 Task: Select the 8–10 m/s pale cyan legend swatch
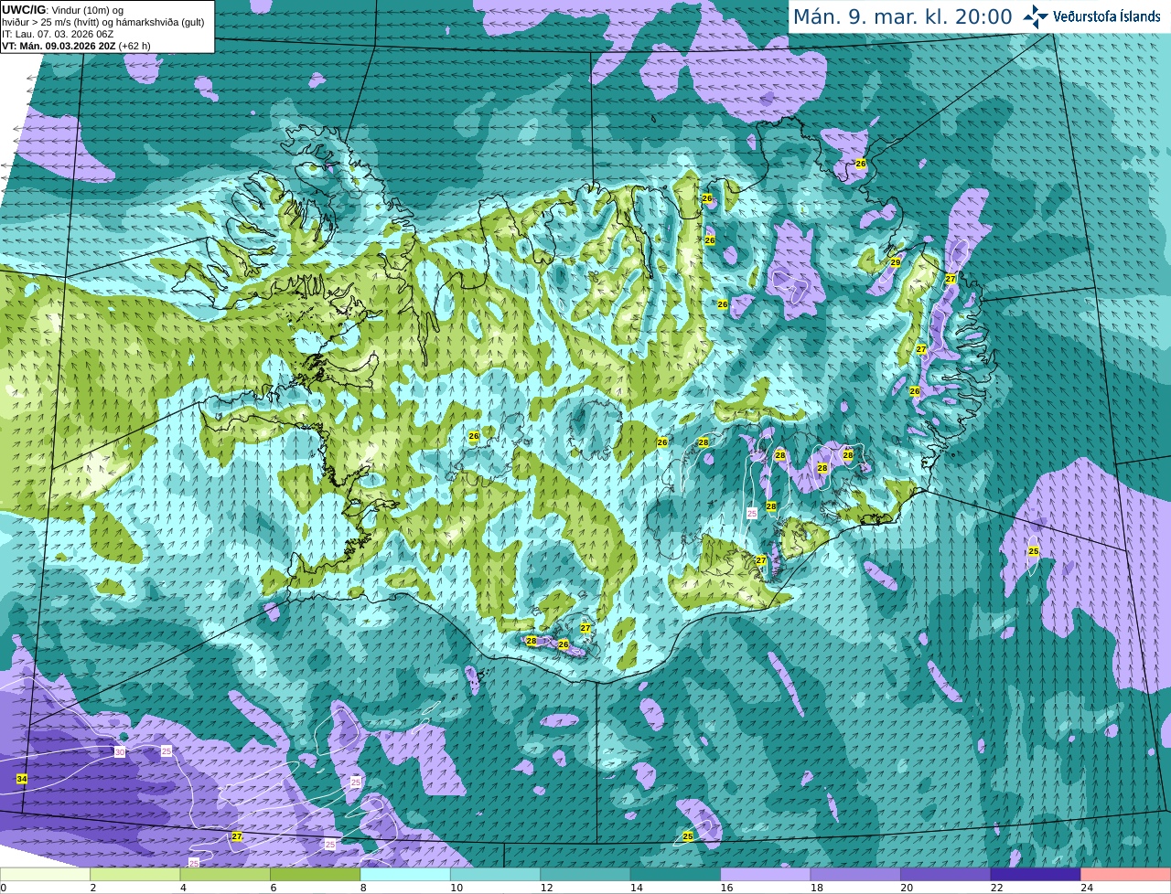405,874
